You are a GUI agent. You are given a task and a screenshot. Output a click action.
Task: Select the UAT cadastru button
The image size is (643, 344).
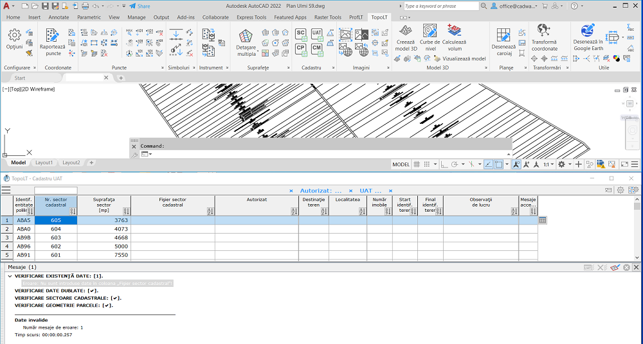pyautogui.click(x=317, y=35)
